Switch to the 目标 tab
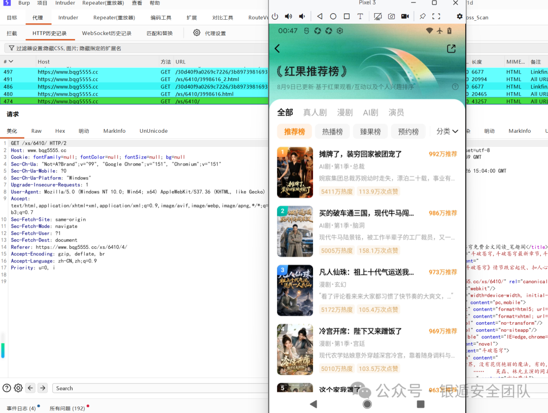Image resolution: width=548 pixels, height=413 pixels. pos(12,17)
